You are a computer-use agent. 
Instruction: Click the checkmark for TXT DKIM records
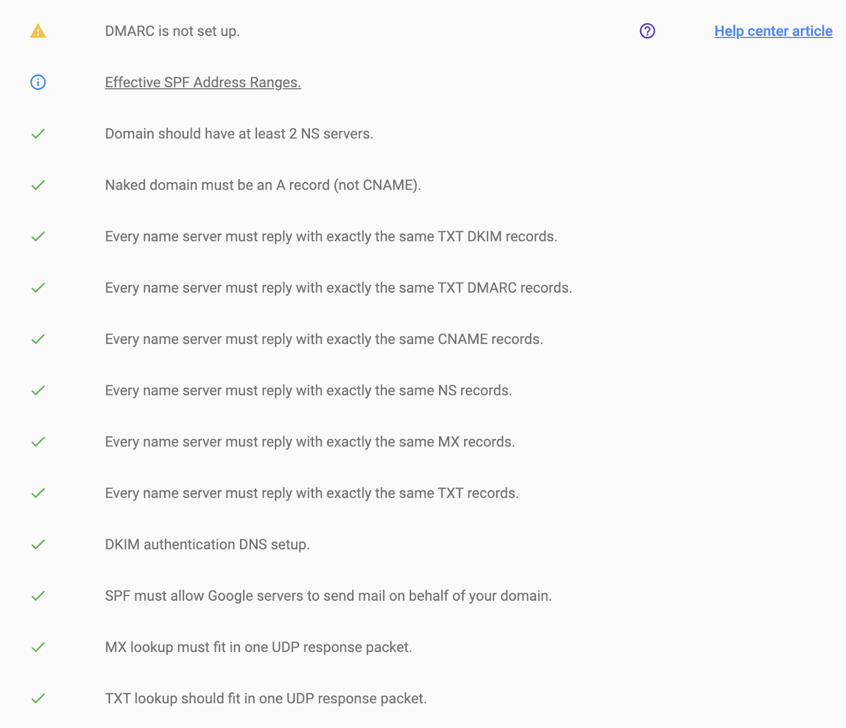pos(38,236)
